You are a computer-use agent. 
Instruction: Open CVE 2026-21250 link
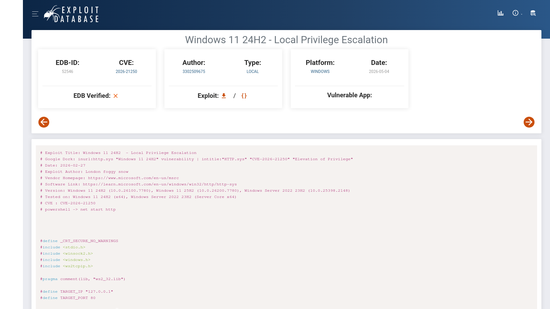pyautogui.click(x=126, y=72)
